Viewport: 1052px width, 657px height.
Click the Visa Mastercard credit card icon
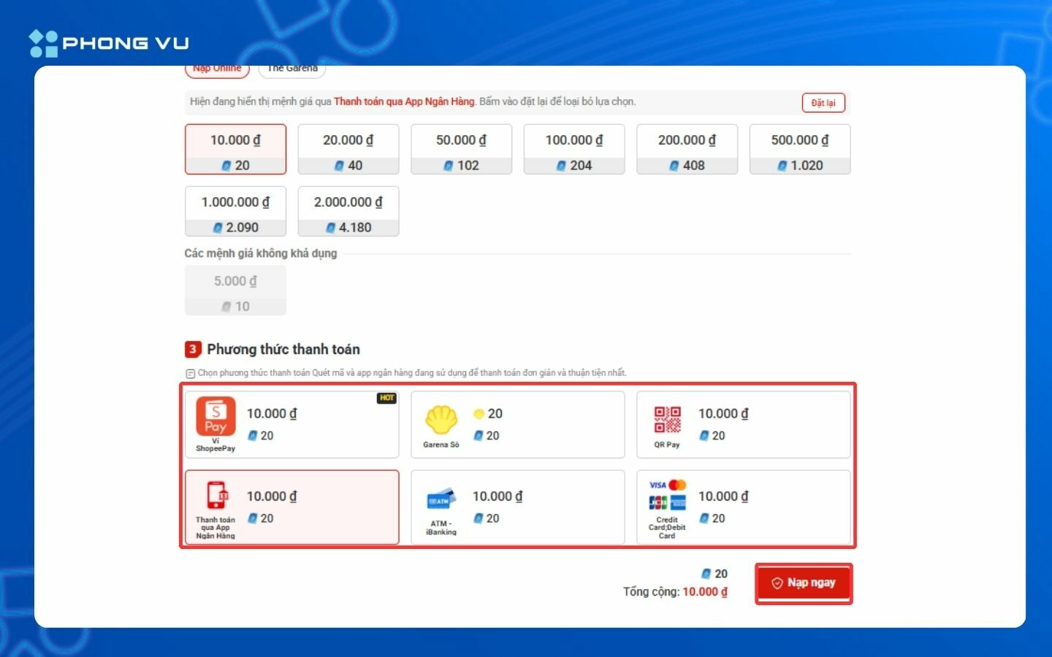pyautogui.click(x=668, y=494)
